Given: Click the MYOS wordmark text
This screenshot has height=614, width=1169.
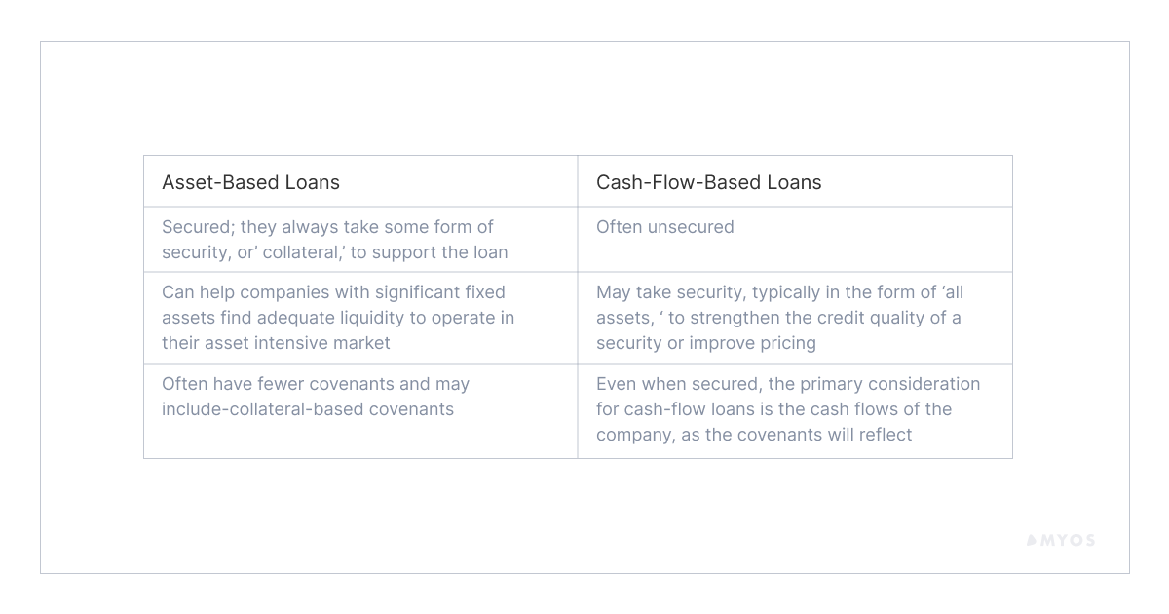Looking at the screenshot, I should click(x=1070, y=540).
